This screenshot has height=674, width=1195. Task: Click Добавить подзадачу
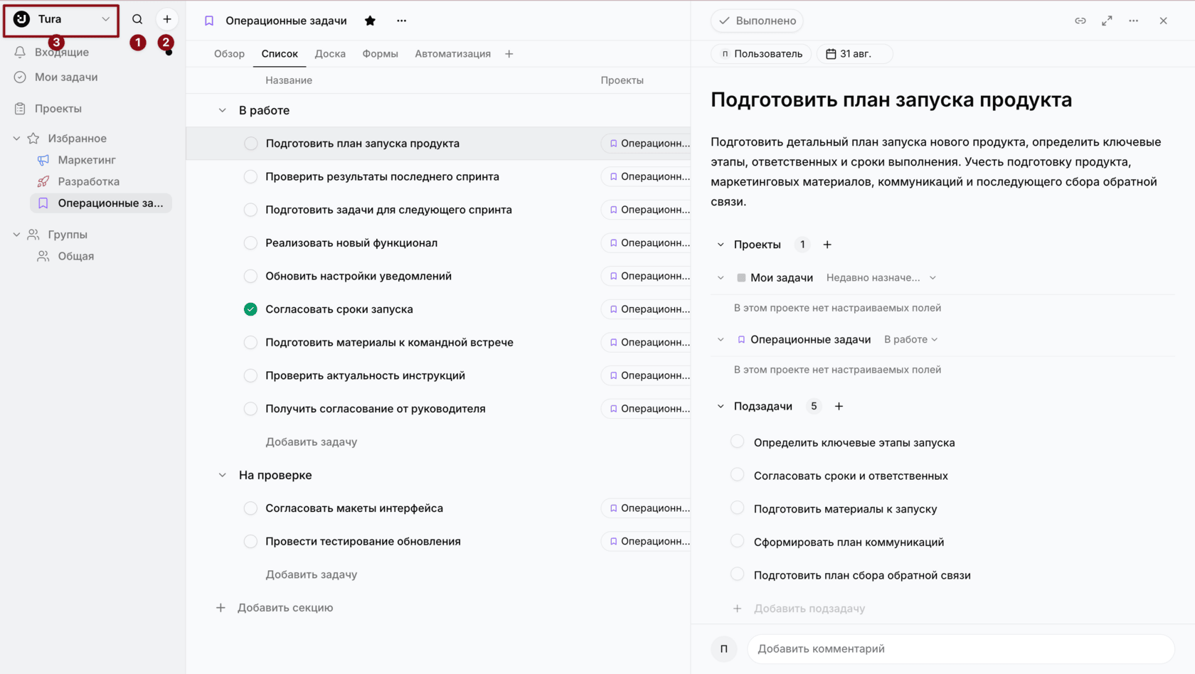pos(809,608)
